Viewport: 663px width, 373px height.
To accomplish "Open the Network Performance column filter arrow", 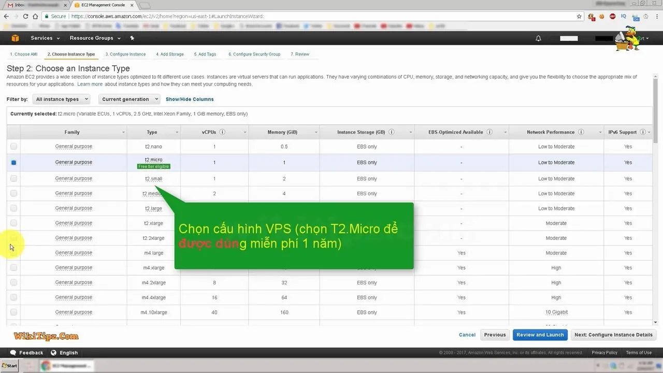I will click(600, 133).
